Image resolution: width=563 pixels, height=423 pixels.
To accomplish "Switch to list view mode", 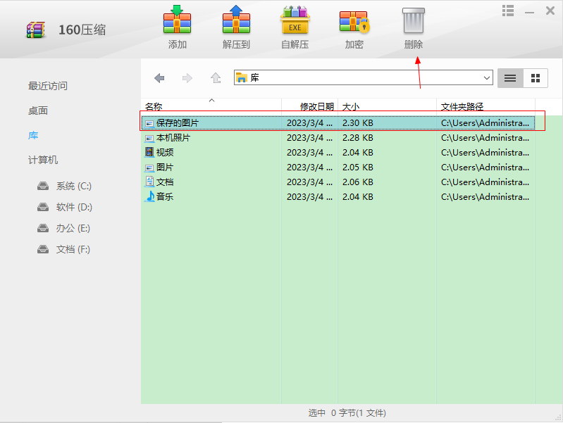I will (510, 78).
